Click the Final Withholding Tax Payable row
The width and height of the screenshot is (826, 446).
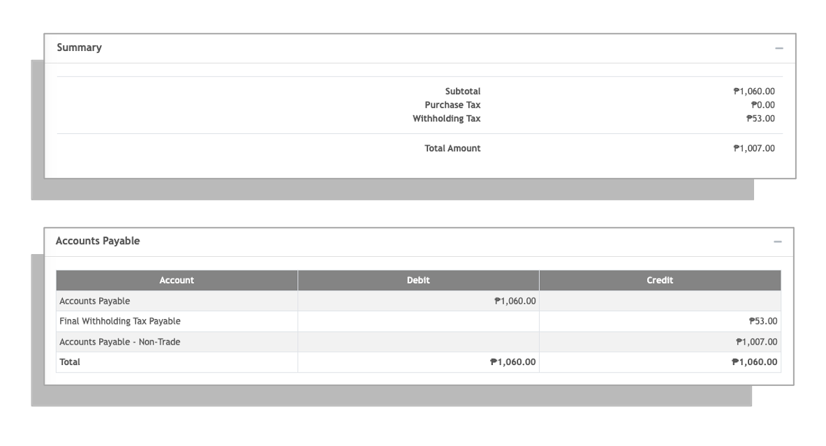418,321
